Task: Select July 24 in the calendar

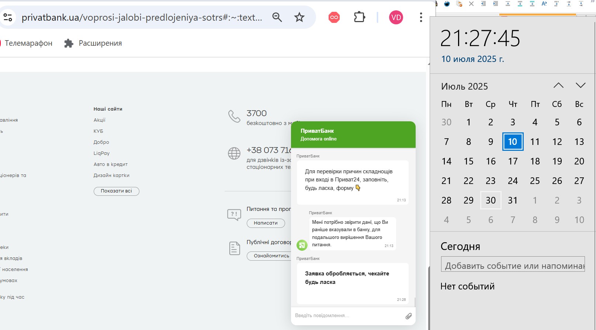Action: (513, 181)
